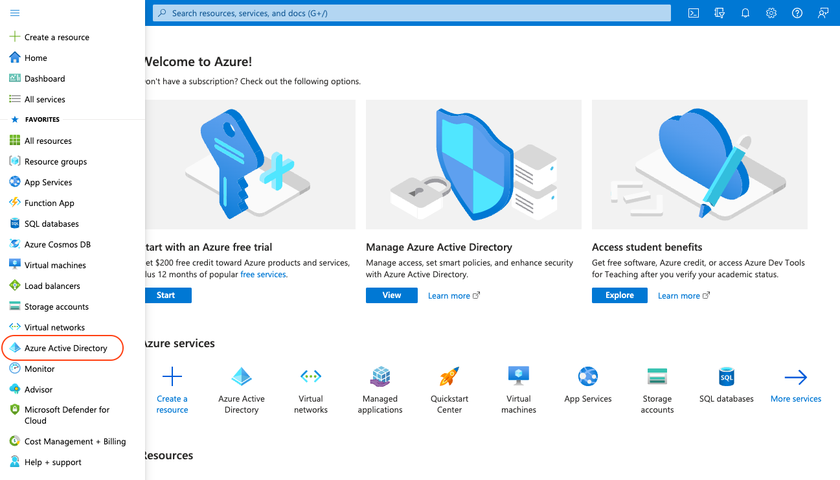Open Learn more link under Manage Azure Active Directory

[454, 296]
